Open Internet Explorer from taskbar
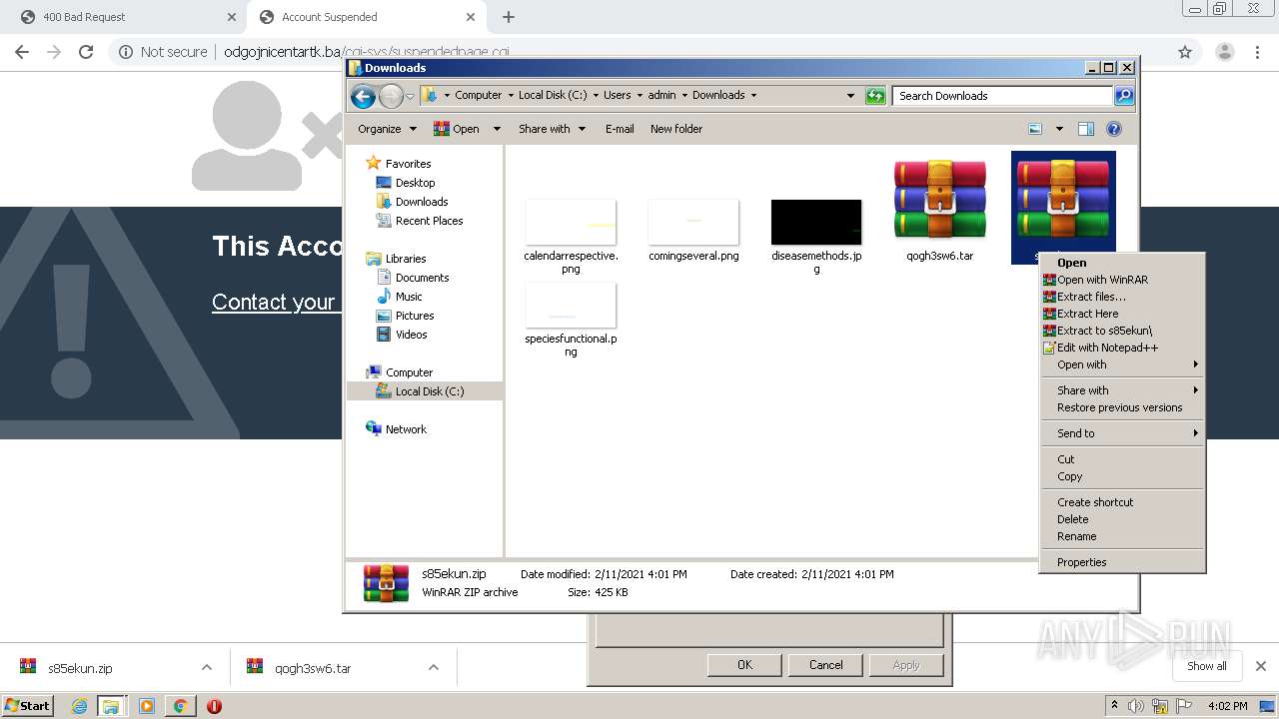The image size is (1279, 719). click(x=79, y=706)
